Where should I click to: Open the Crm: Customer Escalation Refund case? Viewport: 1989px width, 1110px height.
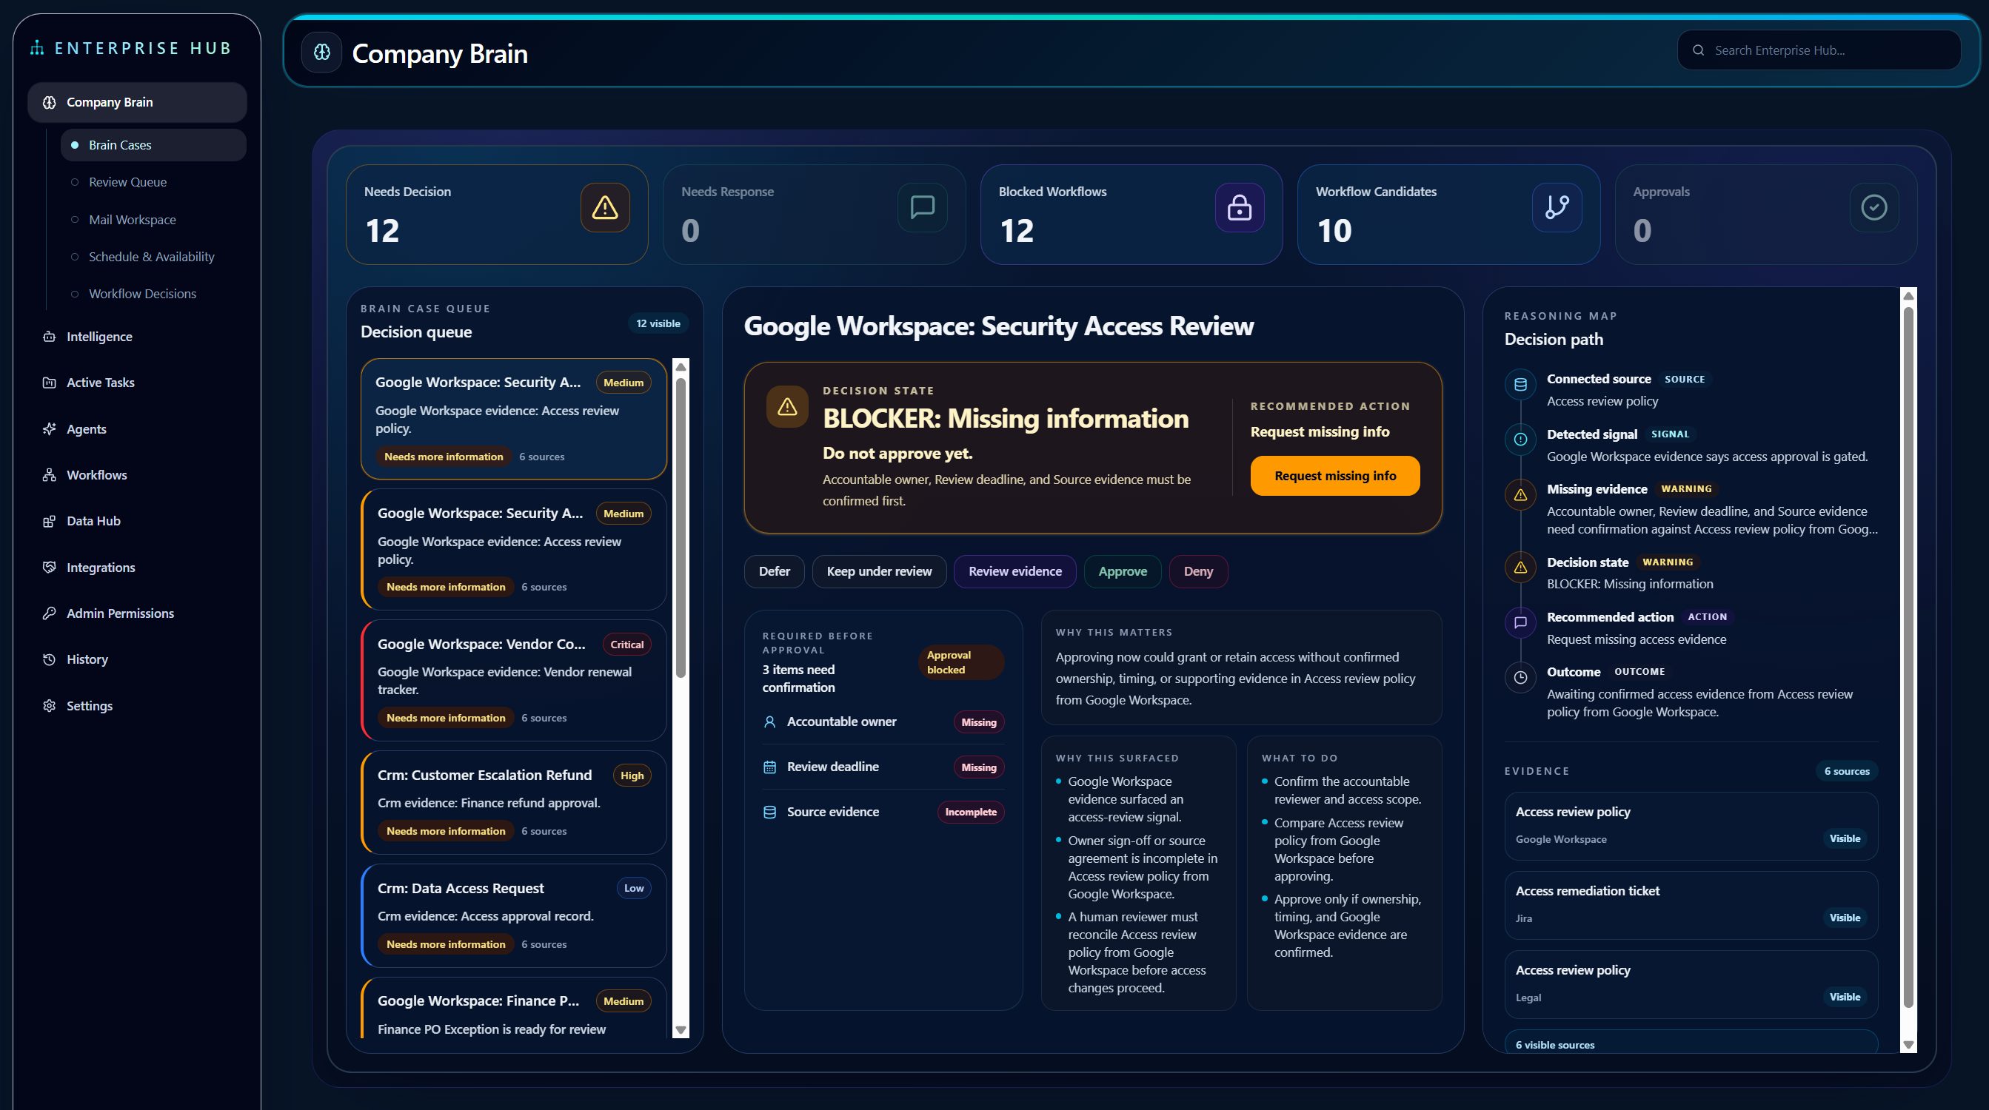click(x=513, y=802)
